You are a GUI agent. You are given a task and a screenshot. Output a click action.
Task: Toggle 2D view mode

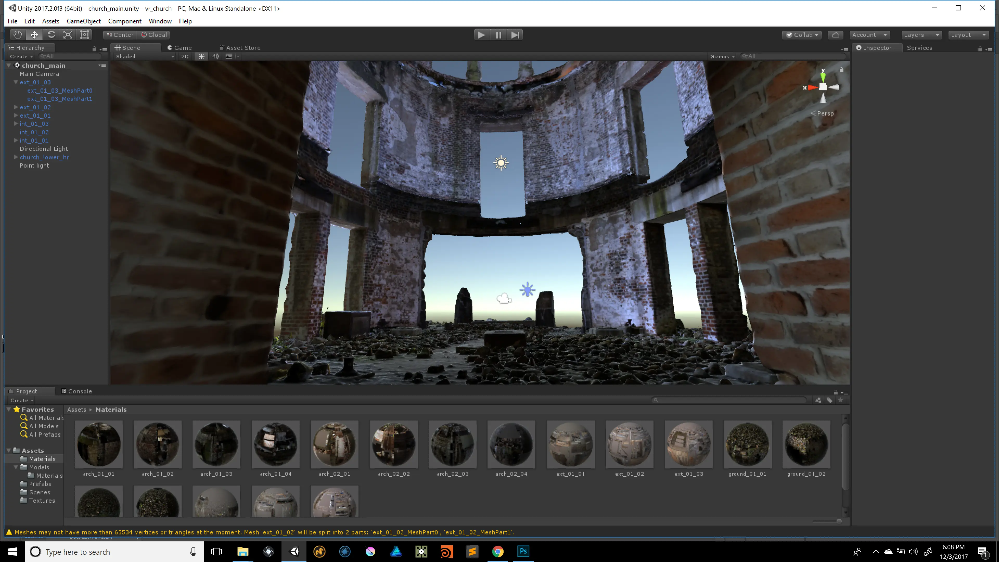(x=185, y=57)
